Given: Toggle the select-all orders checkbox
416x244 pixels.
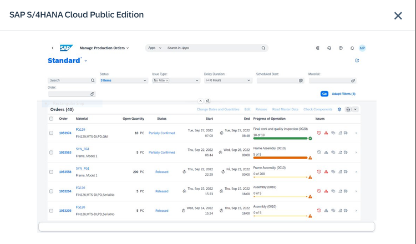Looking at the screenshot, I should point(51,119).
